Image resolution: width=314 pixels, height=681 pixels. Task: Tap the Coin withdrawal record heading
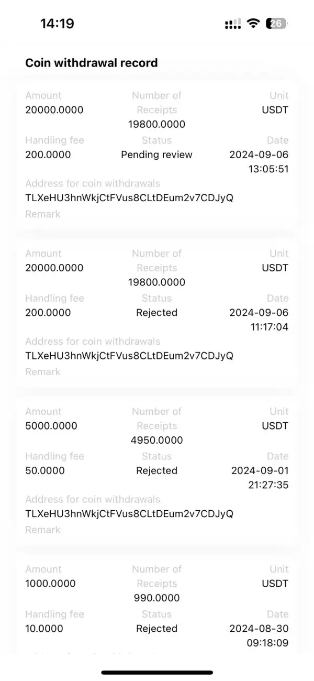91,63
